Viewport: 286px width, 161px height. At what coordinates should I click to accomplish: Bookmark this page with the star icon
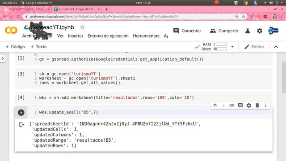coord(243,17)
